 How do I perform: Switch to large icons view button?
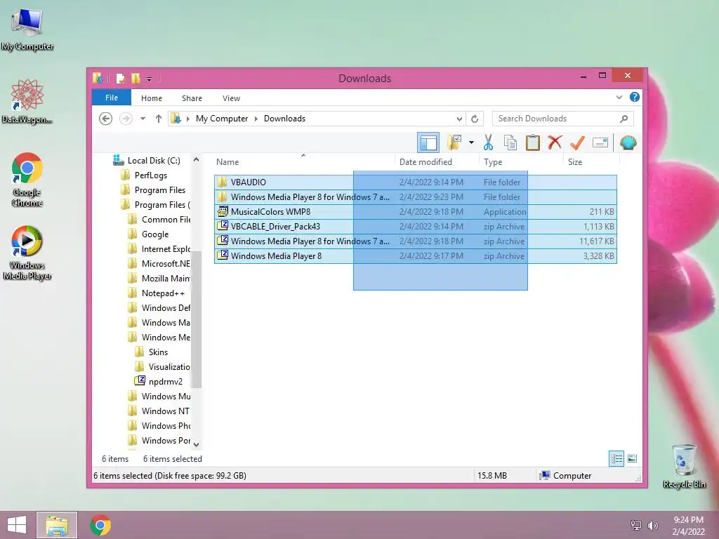(x=632, y=458)
